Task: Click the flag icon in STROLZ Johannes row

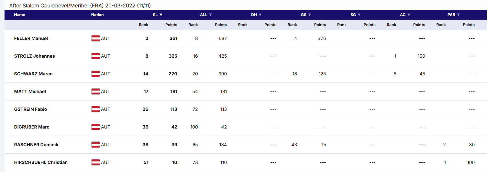Action: (x=95, y=56)
